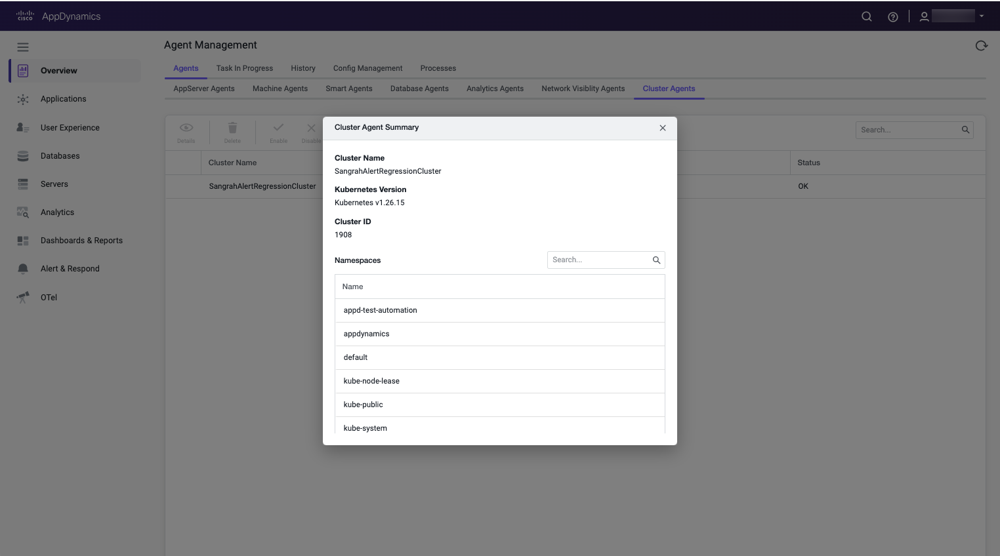Switch to the Task In Progress tab
The height and width of the screenshot is (556, 1000).
245,68
